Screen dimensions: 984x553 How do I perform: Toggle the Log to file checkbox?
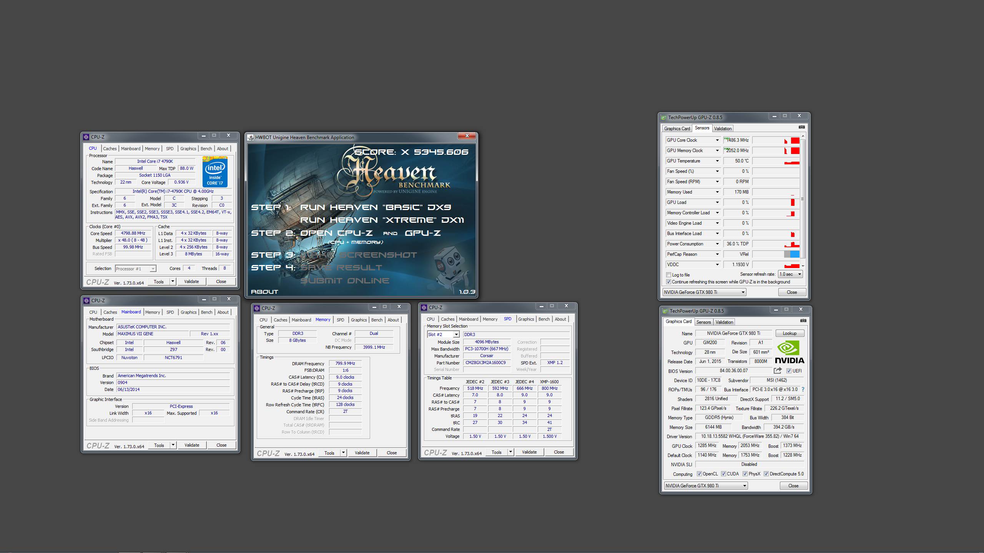[669, 275]
